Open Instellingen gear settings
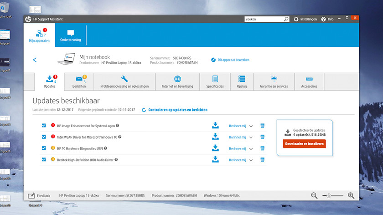Image resolution: width=383 pixels, height=215 pixels. coord(296,19)
